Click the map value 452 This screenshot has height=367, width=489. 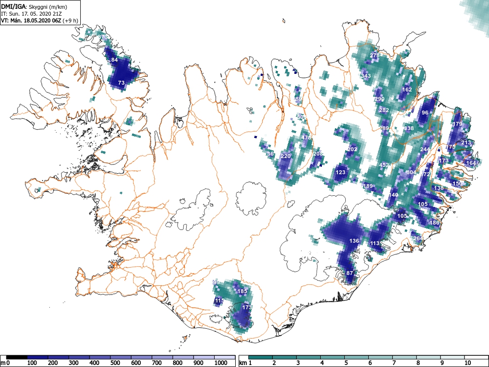384,165
